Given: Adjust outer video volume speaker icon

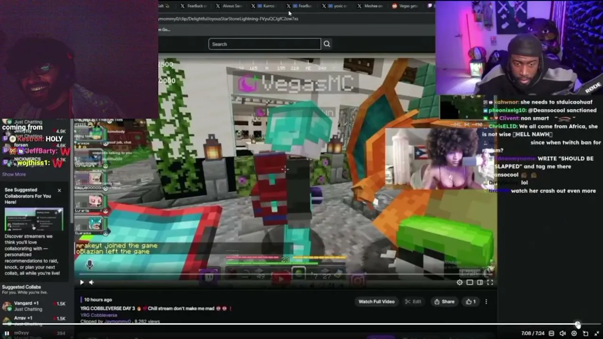Looking at the screenshot, I should click(x=562, y=333).
